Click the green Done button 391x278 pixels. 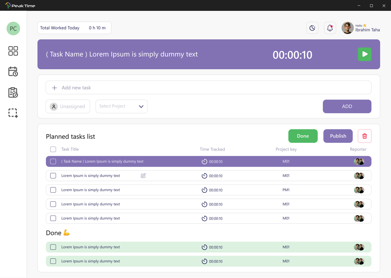303,136
